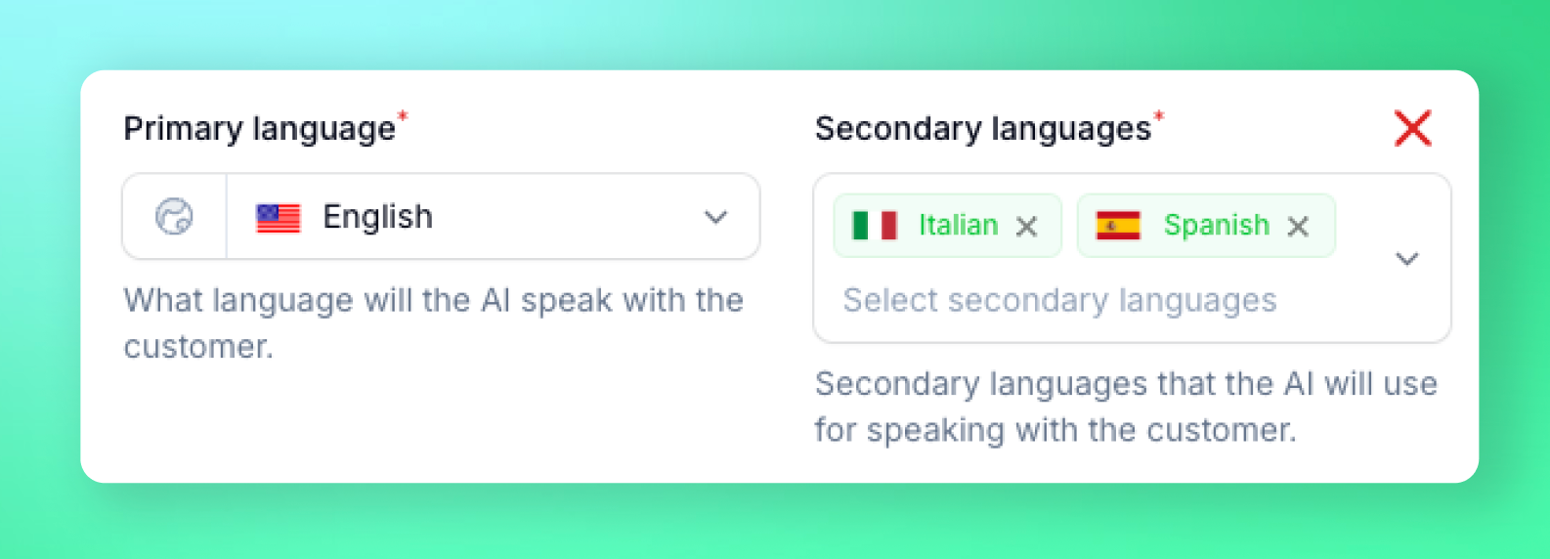Close the panel with the red X icon
Image resolution: width=1550 pixels, height=559 pixels.
coord(1413,128)
